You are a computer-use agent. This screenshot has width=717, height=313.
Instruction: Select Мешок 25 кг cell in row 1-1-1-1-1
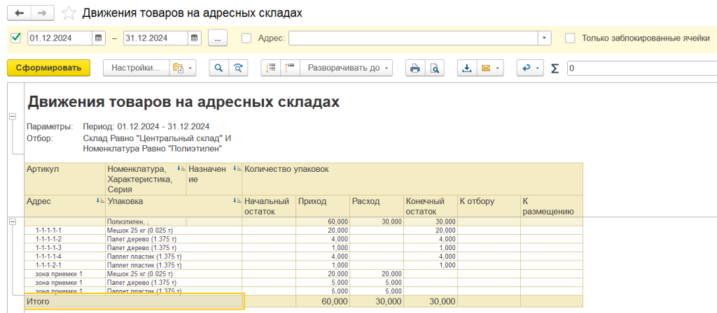pos(174,231)
